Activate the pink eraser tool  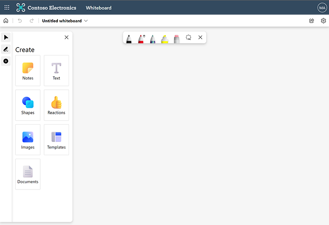(x=176, y=38)
